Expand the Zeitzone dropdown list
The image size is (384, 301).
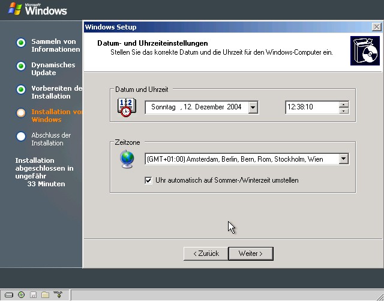(344, 159)
